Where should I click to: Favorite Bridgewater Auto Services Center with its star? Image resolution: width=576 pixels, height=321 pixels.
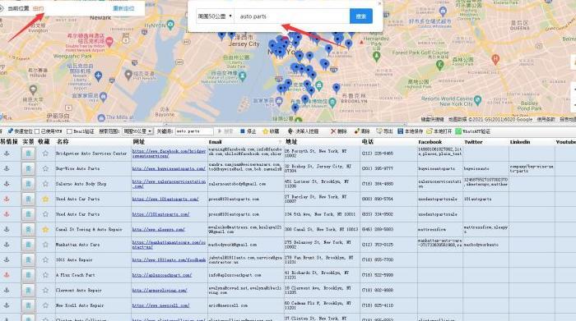[x=45, y=154]
